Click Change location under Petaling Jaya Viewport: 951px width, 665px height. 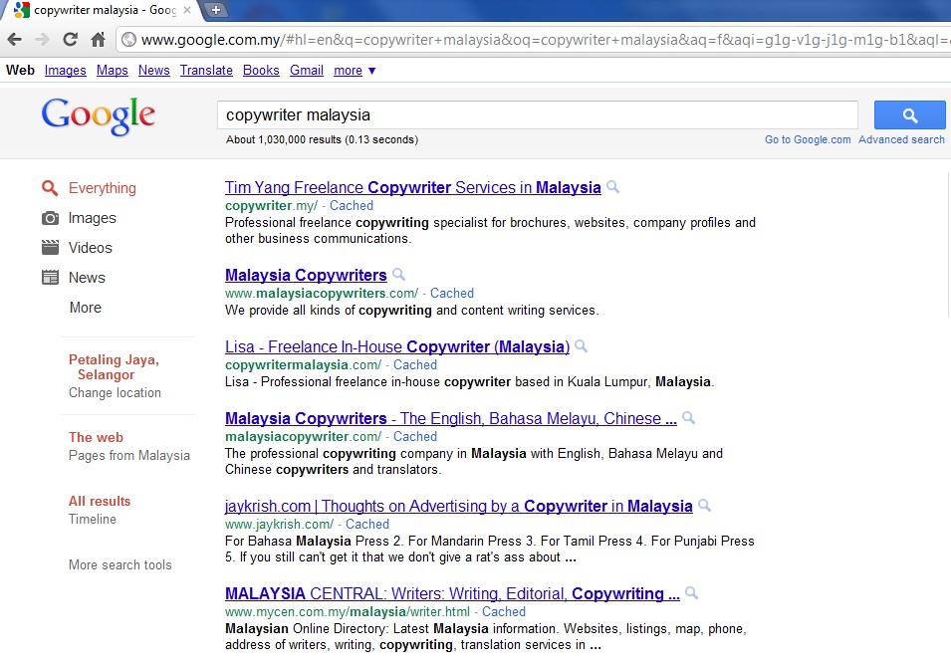click(115, 393)
